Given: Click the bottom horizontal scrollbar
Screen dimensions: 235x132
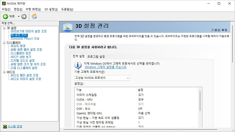Looking at the screenshot, I should pos(140,130).
